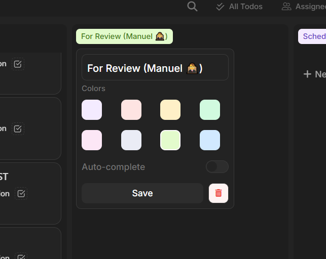This screenshot has height=259, width=326.
Task: Choose the light rose-red color swatch
Action: click(x=131, y=110)
